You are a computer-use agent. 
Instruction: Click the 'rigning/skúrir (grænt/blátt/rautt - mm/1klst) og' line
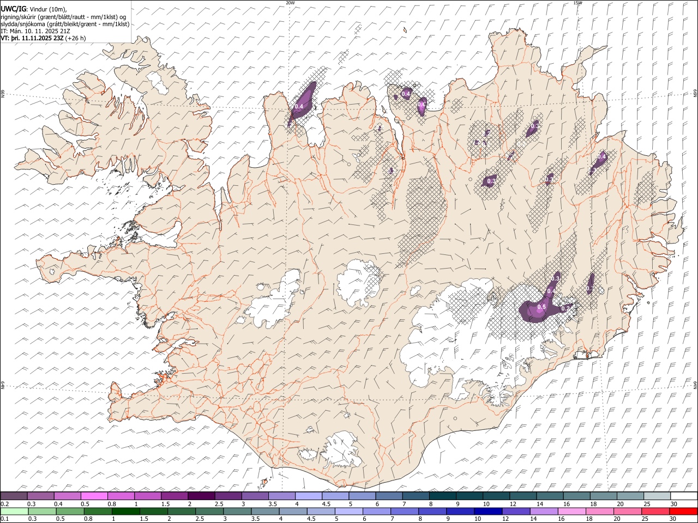click(63, 16)
